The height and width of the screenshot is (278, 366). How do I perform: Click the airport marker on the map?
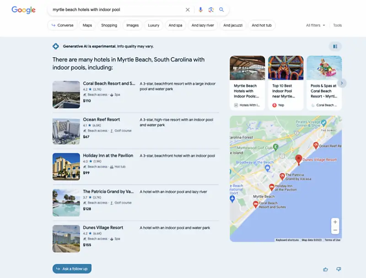[x=232, y=199]
